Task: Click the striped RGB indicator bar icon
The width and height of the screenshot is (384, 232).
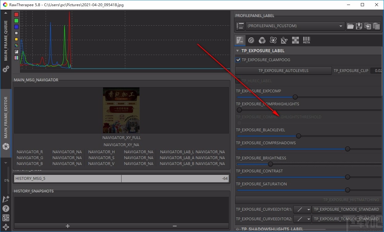Action: pyautogui.click(x=16, y=58)
